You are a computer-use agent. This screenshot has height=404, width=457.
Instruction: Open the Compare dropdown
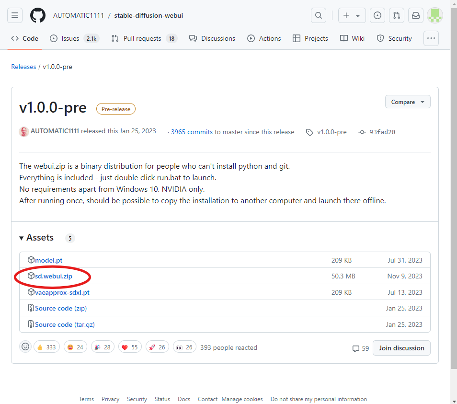click(x=408, y=102)
